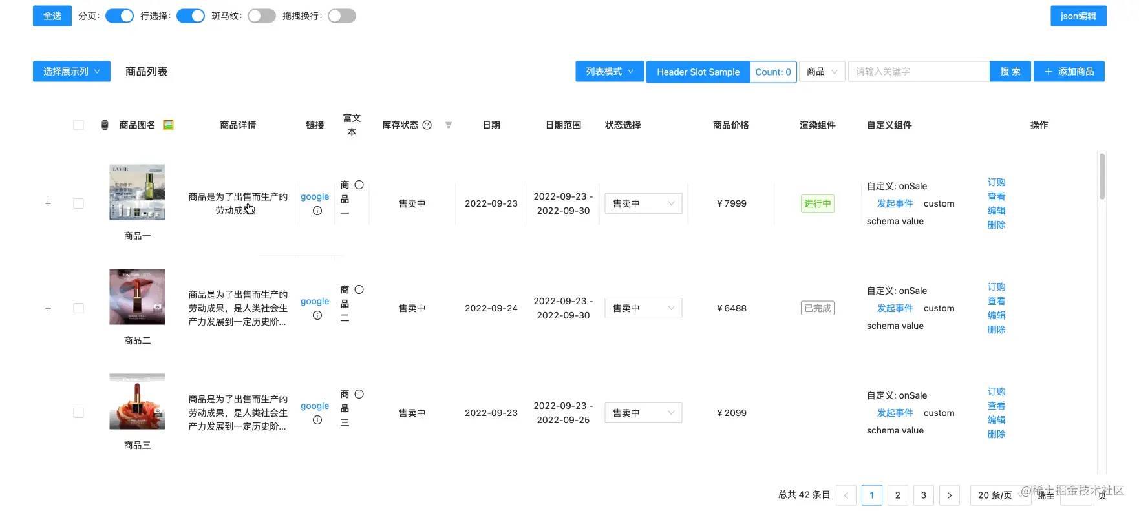
Task: Go to the next page arrow
Action: [949, 495]
